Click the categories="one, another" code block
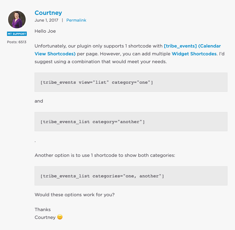Viewport: 235px width, 230px height. point(131,176)
